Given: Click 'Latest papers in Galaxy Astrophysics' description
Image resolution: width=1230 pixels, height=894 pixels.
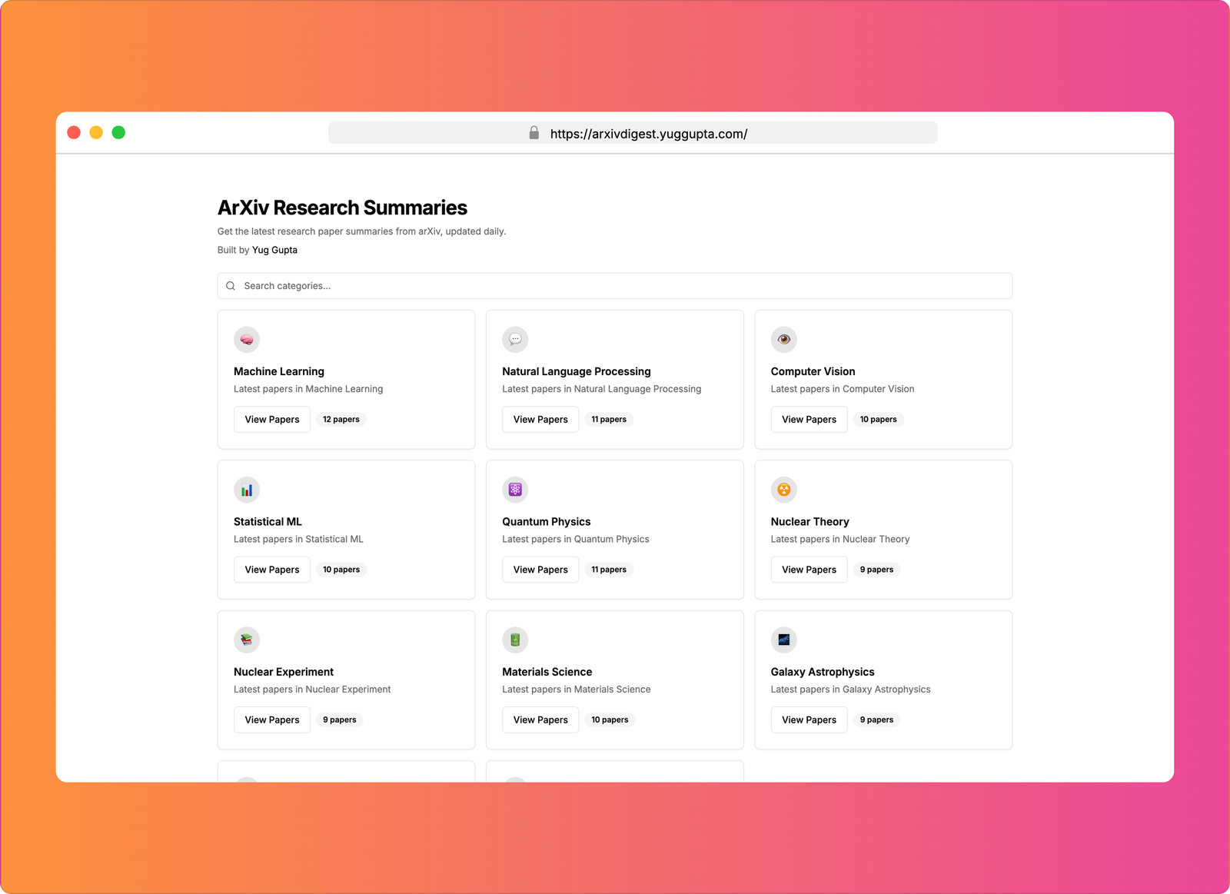Looking at the screenshot, I should click(850, 690).
